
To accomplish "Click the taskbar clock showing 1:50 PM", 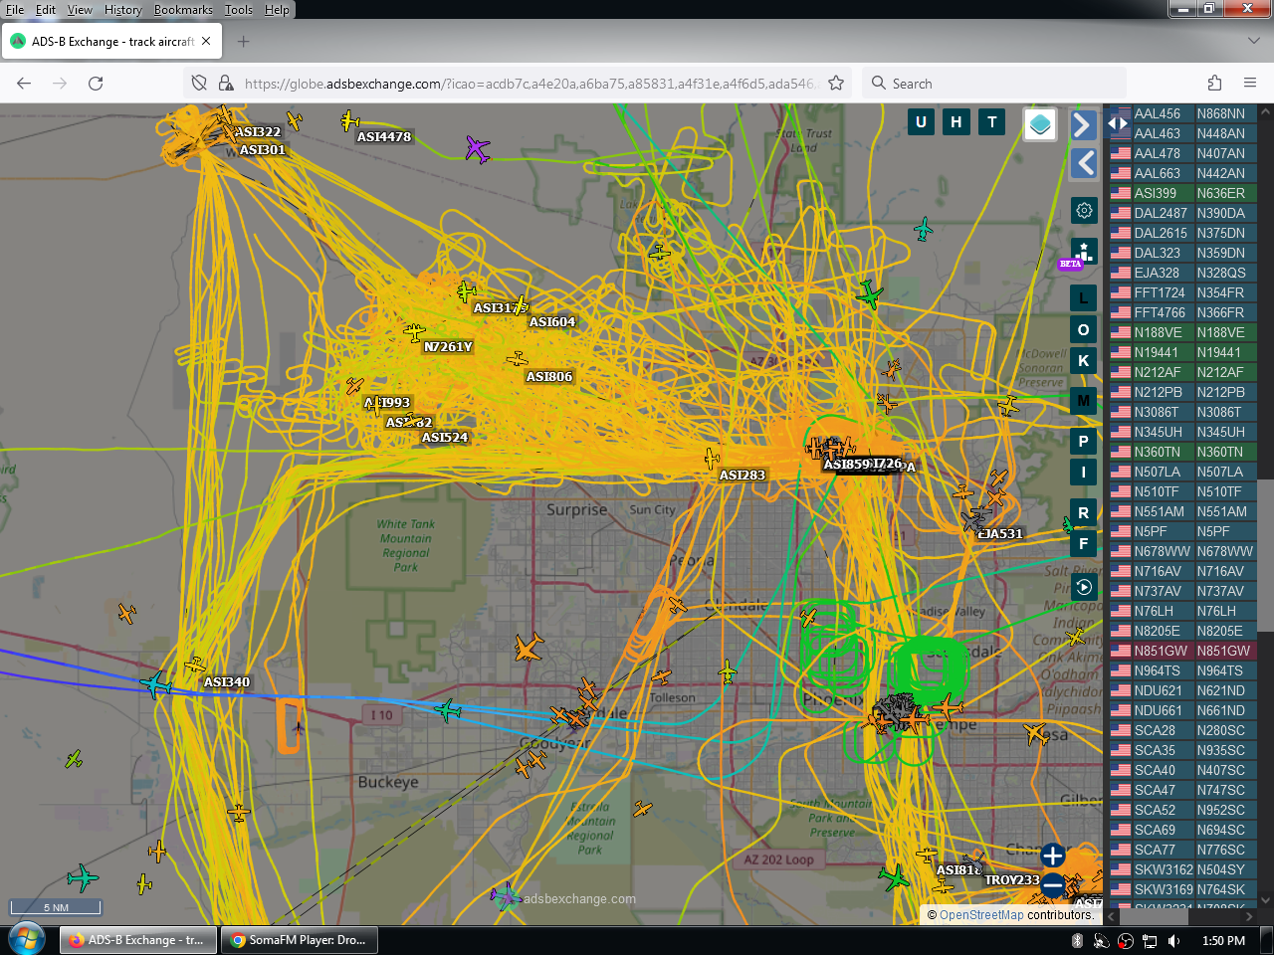I will click(1223, 940).
